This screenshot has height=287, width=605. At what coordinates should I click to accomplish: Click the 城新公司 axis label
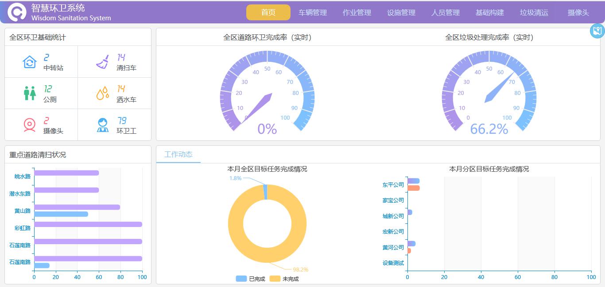click(393, 216)
